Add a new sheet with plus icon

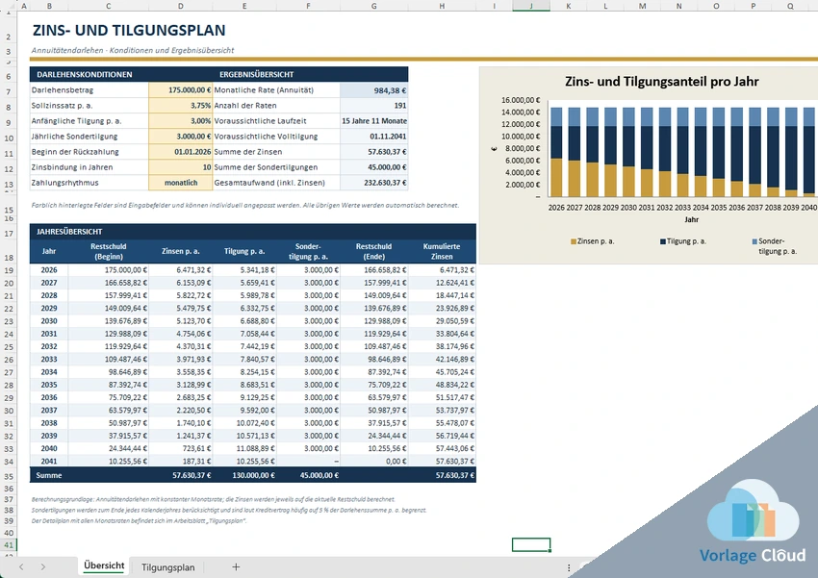point(236,567)
